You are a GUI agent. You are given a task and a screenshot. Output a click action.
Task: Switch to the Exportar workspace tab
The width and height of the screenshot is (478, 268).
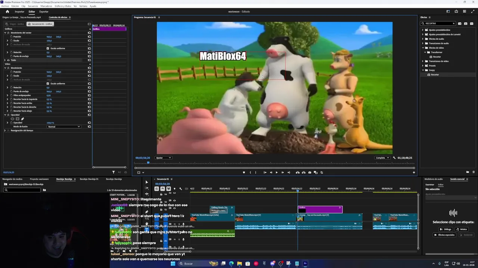44,12
